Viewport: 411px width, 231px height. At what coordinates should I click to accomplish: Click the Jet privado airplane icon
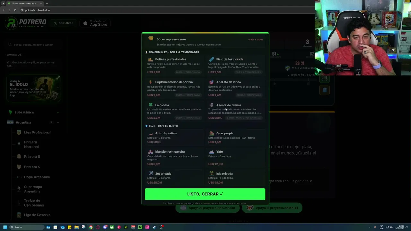coord(150,174)
